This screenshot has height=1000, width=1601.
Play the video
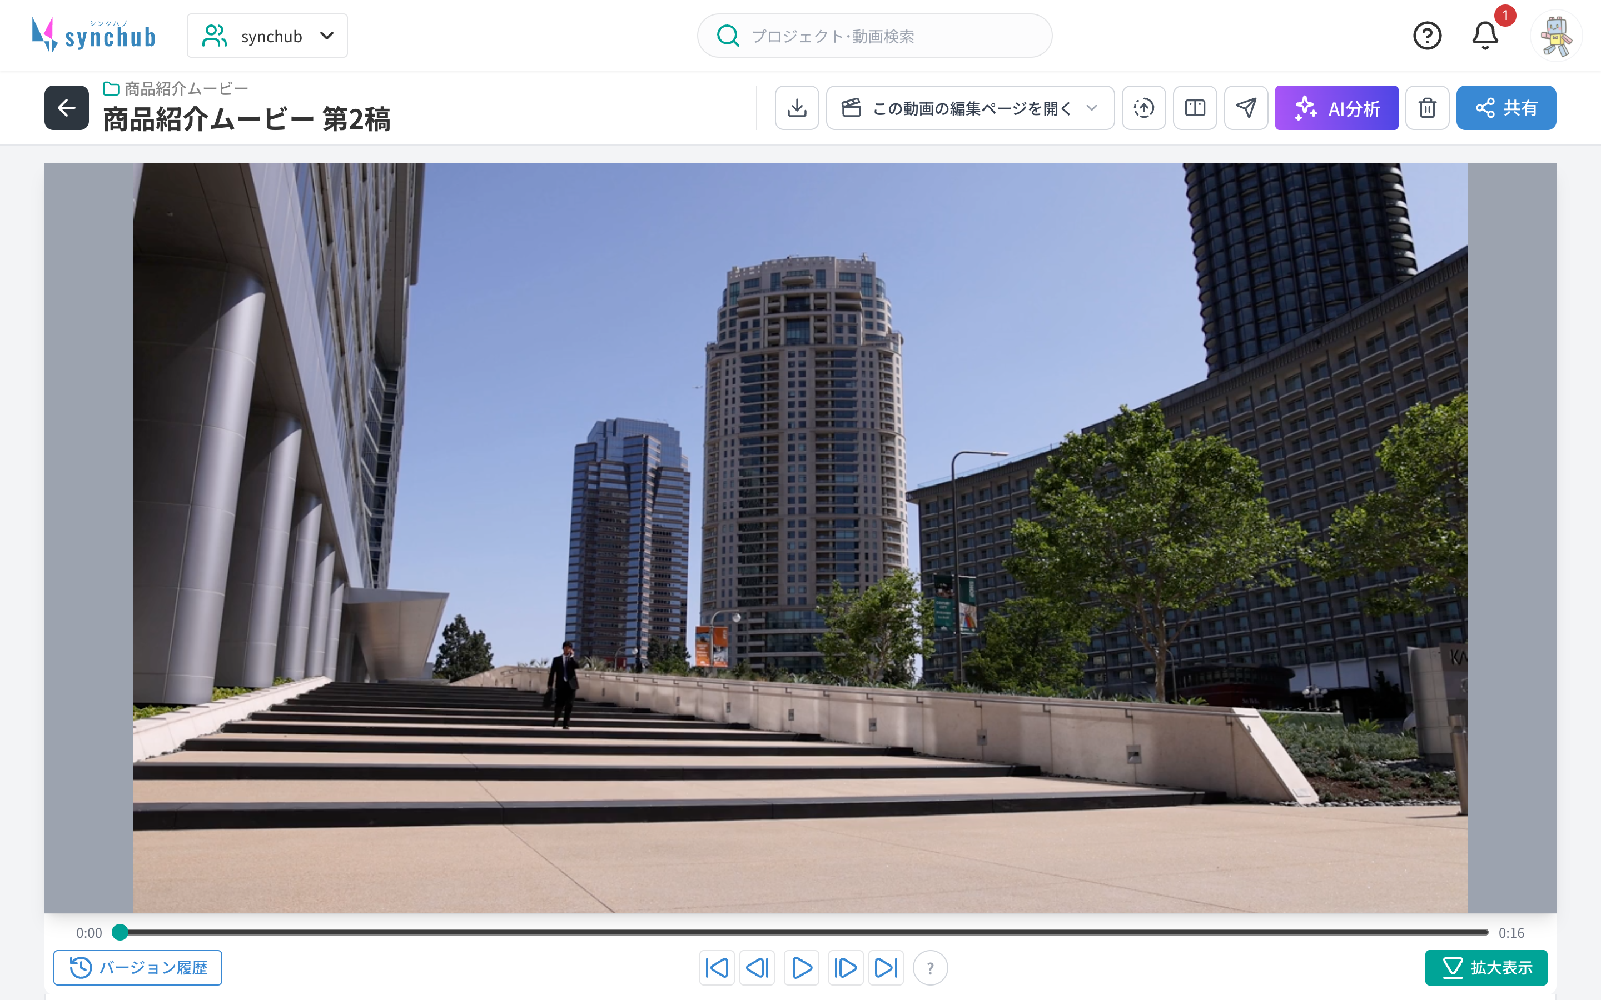coord(801,968)
